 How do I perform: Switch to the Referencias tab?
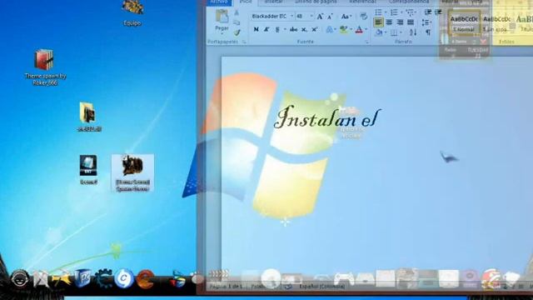point(362,2)
